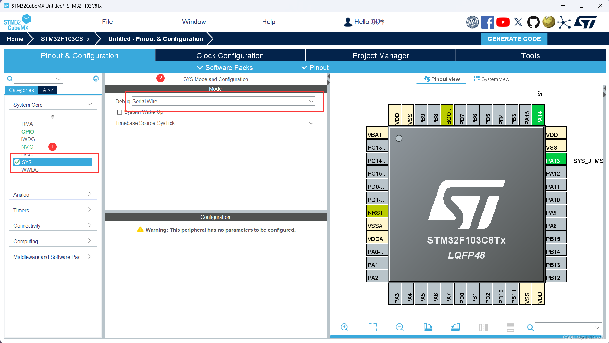The height and width of the screenshot is (343, 609).
Task: Switch to System view
Action: coord(491,79)
